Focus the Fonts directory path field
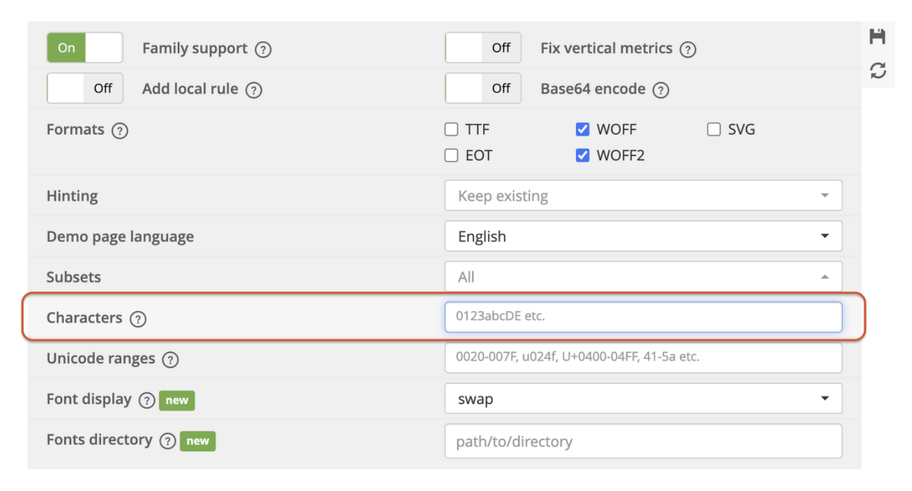Screen dimensions: 912x491 pos(643,441)
